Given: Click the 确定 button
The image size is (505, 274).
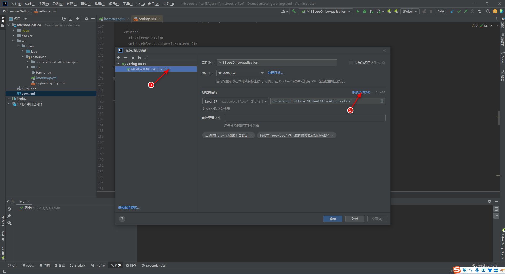Looking at the screenshot, I should (x=333, y=219).
